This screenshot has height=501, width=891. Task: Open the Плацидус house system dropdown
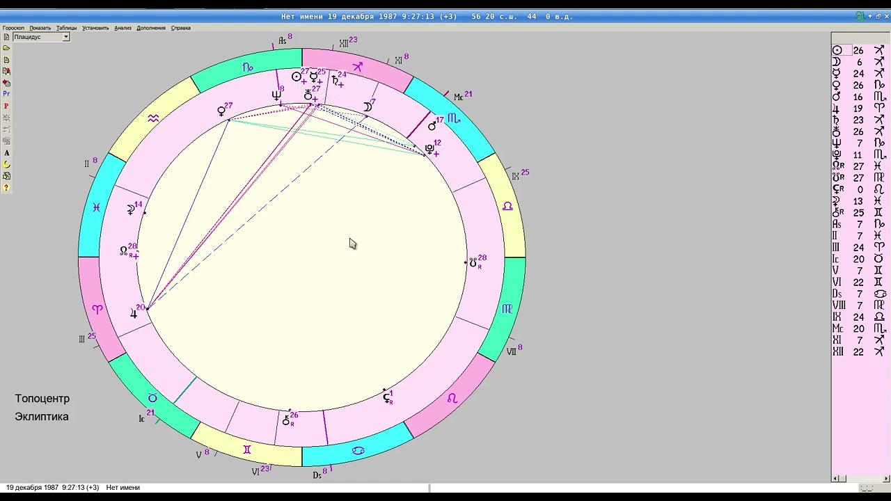tap(66, 37)
